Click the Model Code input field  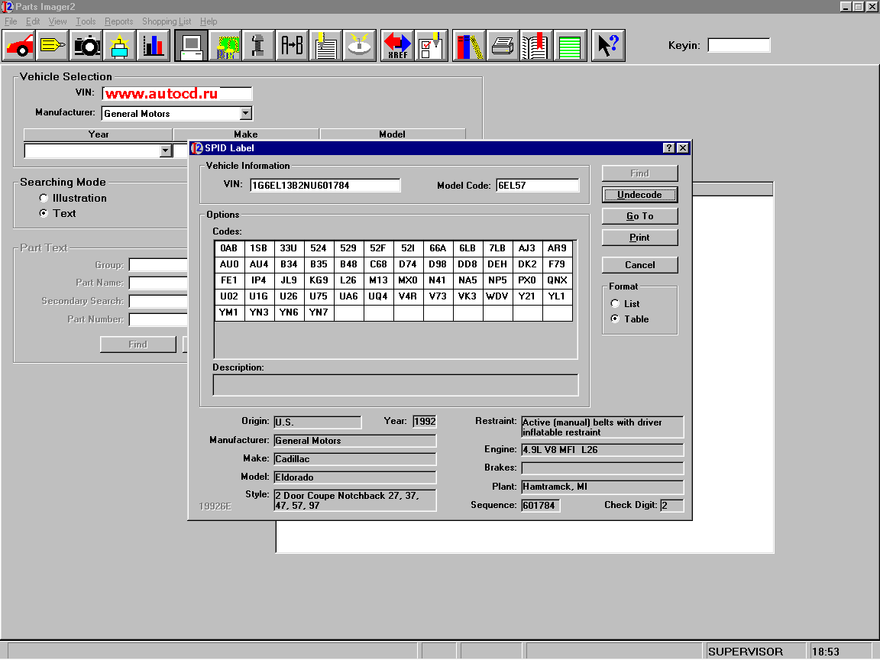point(538,185)
